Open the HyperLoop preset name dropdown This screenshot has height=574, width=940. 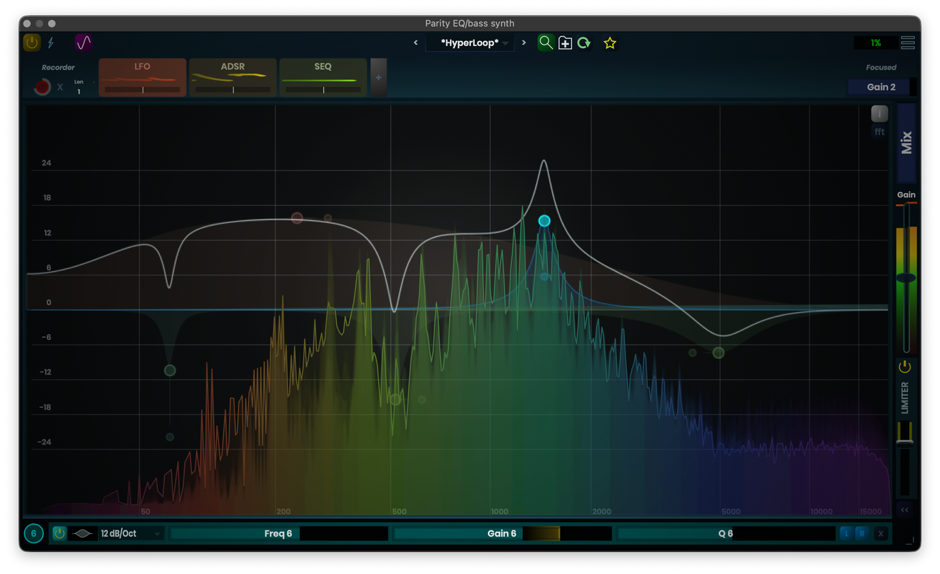[x=470, y=42]
